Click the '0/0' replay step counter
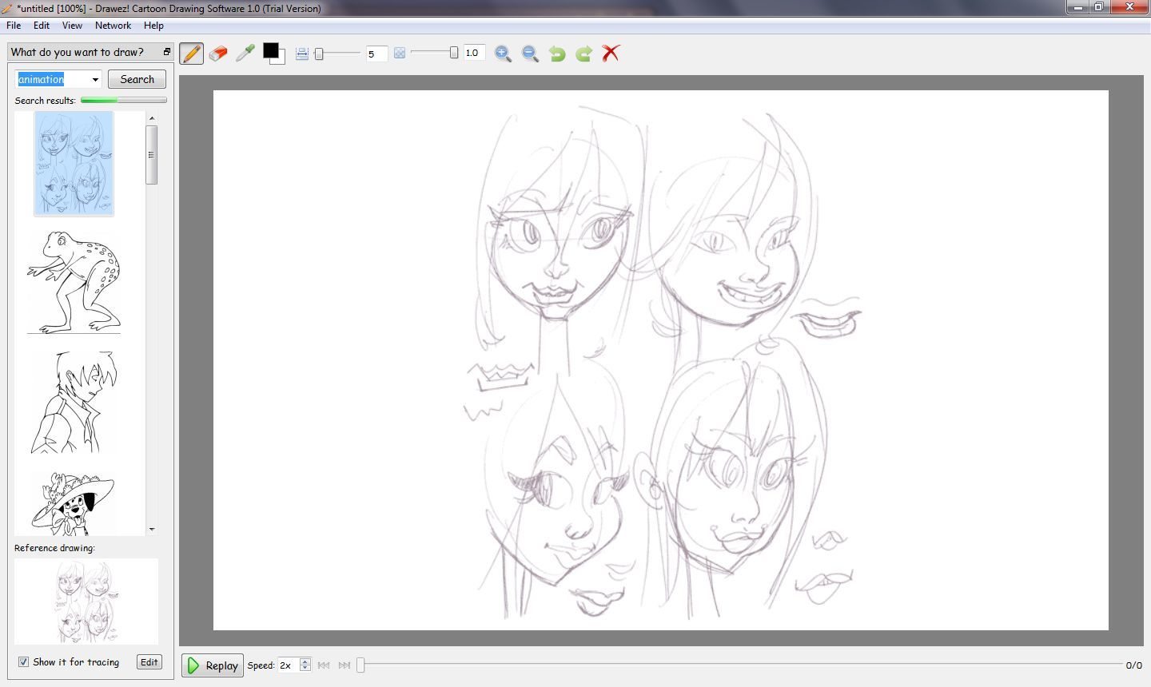 click(1133, 665)
